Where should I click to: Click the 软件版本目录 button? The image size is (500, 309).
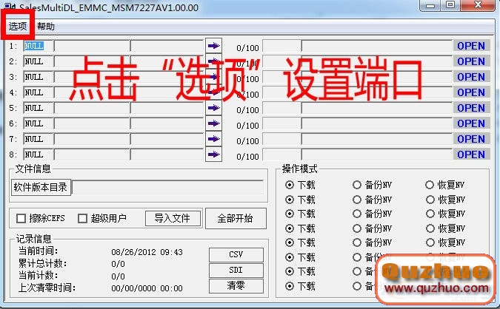[41, 187]
